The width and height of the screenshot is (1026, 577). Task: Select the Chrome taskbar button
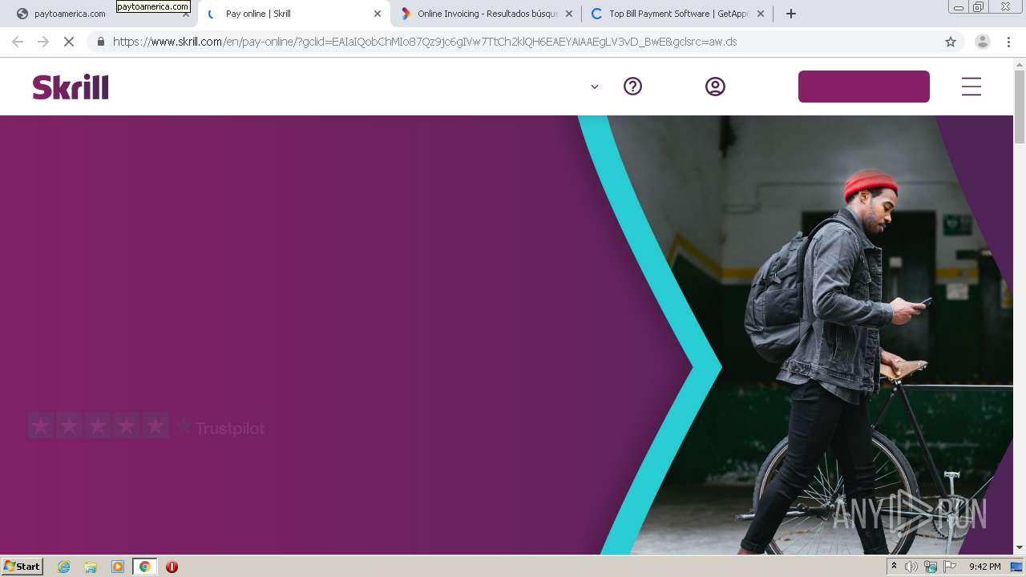click(x=144, y=567)
